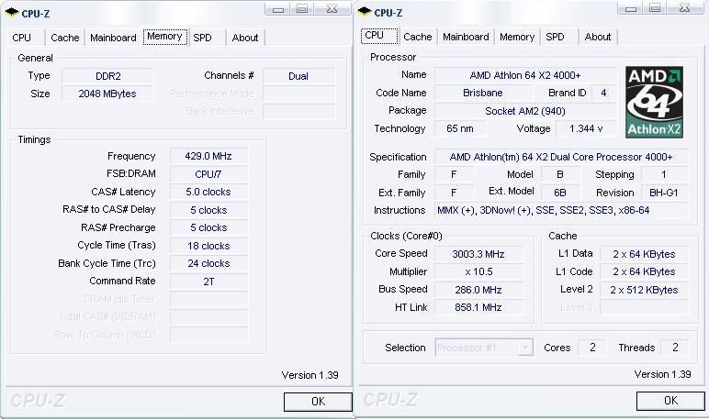
Task: Click the 2T Command Rate value
Action: click(208, 282)
